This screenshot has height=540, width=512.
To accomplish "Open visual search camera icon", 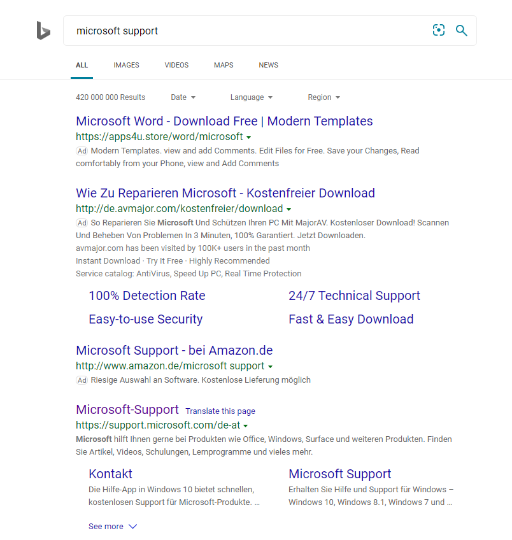I will pos(438,31).
